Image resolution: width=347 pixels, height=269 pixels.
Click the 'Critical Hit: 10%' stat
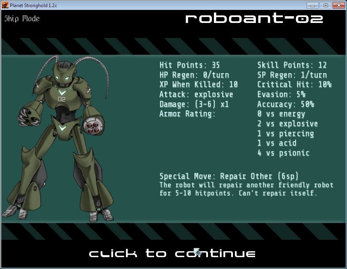point(294,84)
